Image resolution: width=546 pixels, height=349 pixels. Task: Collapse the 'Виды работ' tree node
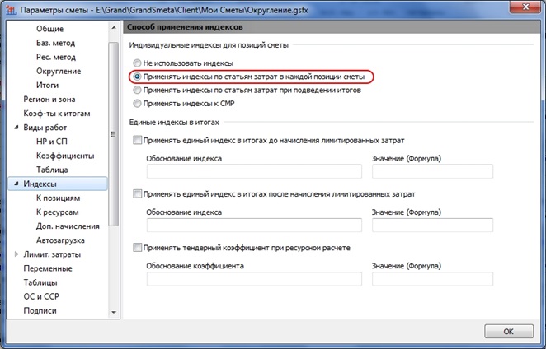(x=16, y=128)
